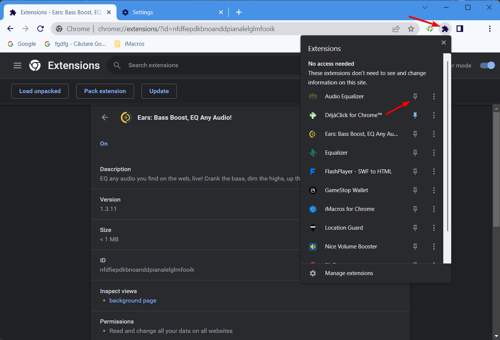Click the Load unpacked button
The image size is (500, 340).
(40, 91)
